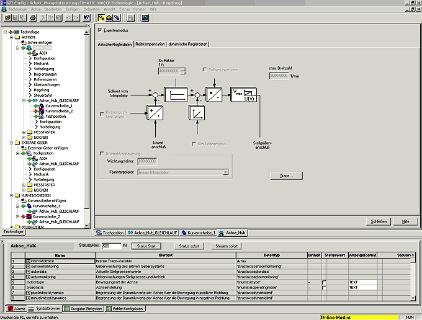This screenshot has height=320, width=422.
Task: Expand the sensormonitoring row
Action: click(28, 266)
